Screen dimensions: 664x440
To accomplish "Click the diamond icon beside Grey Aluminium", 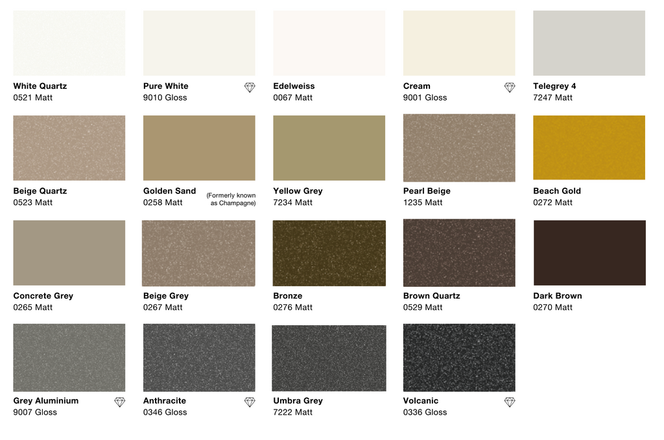I will [x=120, y=402].
